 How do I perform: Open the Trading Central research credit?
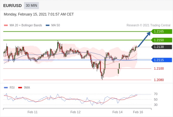pyautogui.click(x=148, y=25)
